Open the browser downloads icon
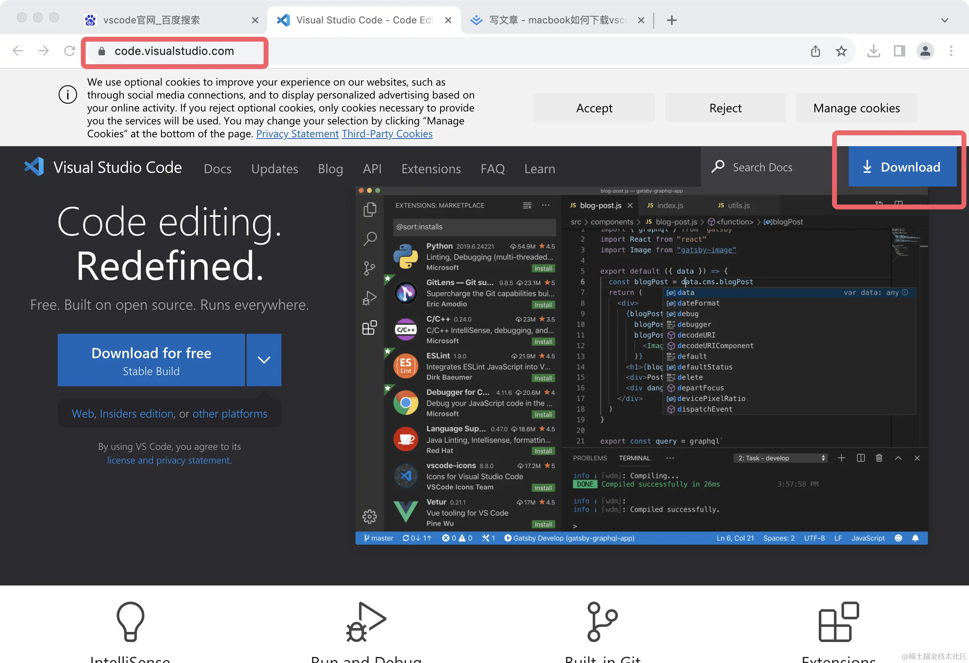969x663 pixels. tap(873, 51)
